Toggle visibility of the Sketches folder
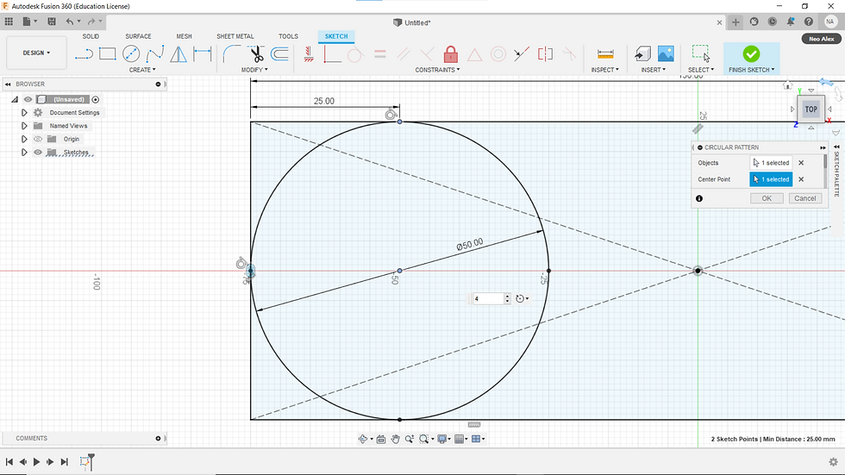 coord(38,153)
